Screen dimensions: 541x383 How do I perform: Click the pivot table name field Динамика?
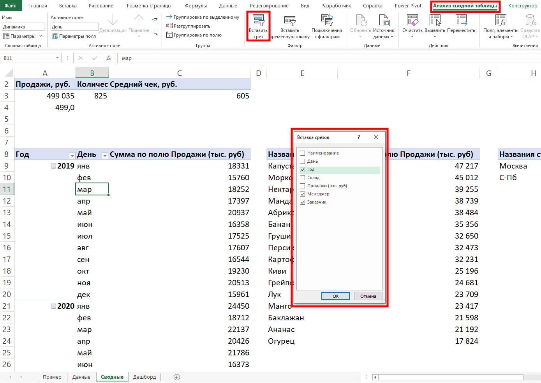[23, 26]
